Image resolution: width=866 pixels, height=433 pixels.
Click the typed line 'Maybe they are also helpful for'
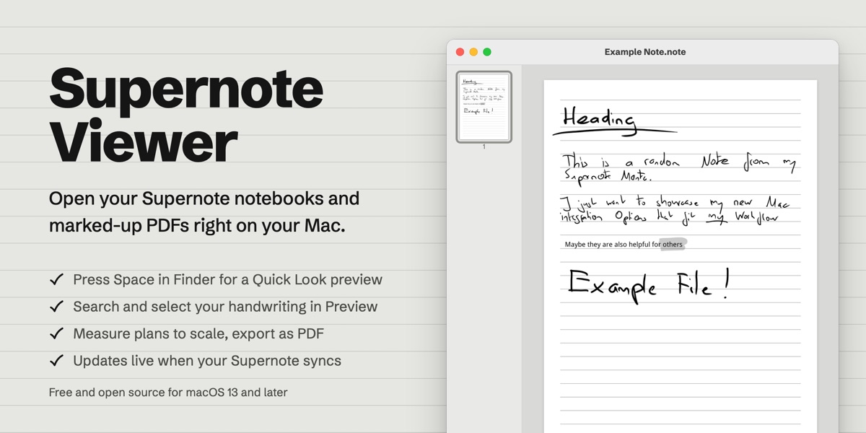pyautogui.click(x=613, y=245)
